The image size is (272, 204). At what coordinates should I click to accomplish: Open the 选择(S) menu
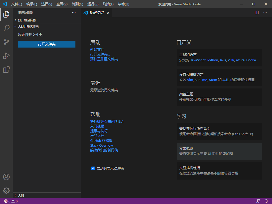point(47,4)
